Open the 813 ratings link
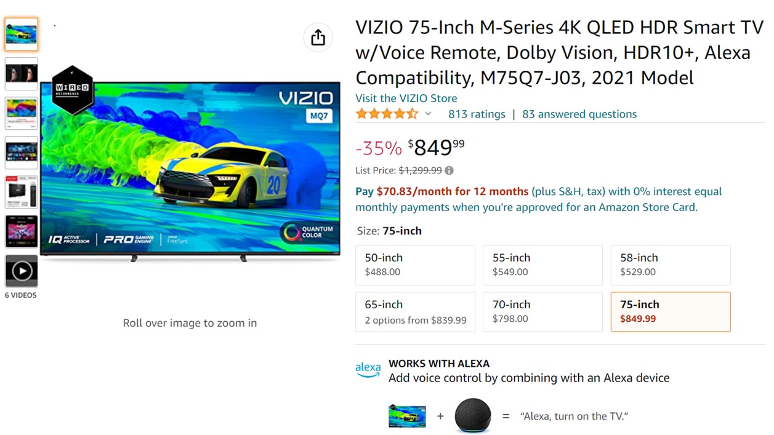774x435 pixels. click(x=477, y=114)
